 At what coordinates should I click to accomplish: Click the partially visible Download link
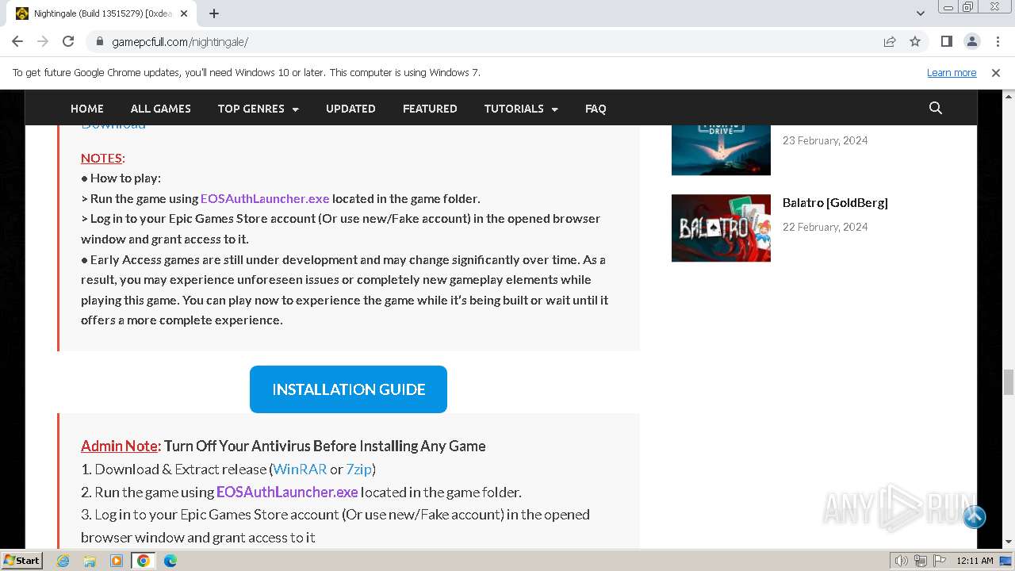113,127
